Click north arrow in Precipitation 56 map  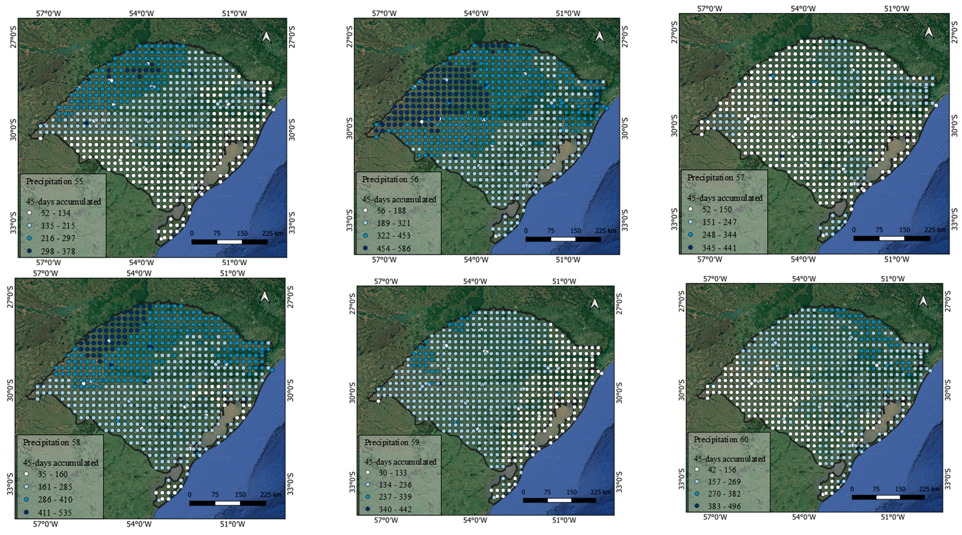599,37
